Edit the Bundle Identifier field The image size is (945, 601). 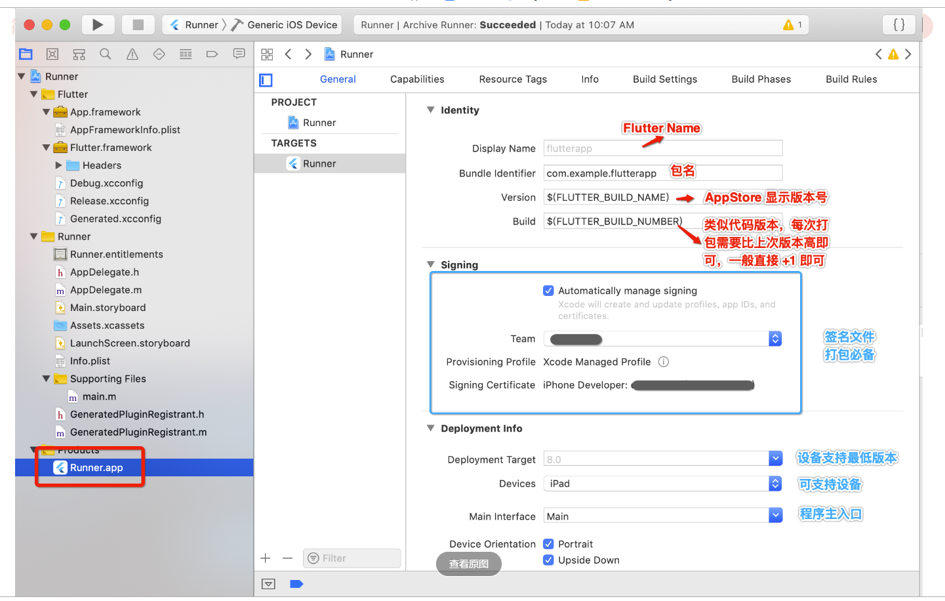click(x=663, y=173)
